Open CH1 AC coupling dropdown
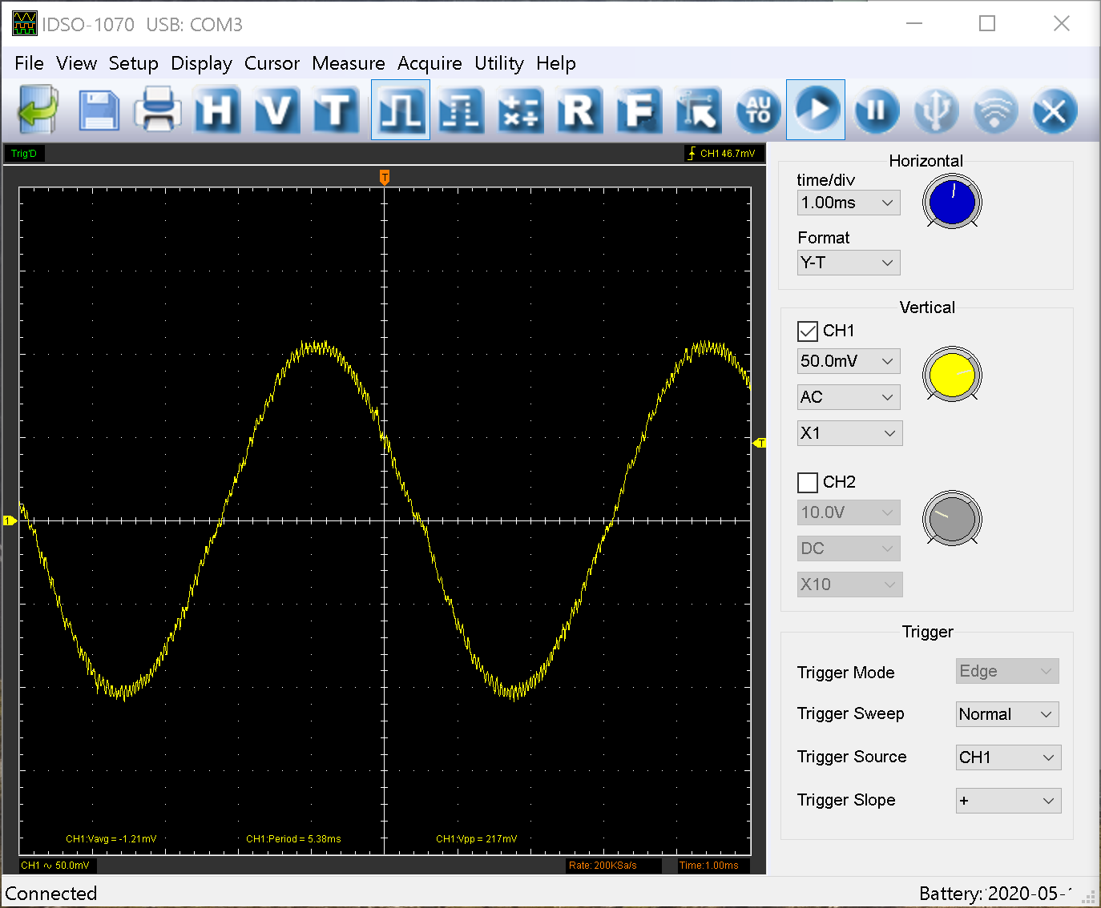 tap(849, 397)
